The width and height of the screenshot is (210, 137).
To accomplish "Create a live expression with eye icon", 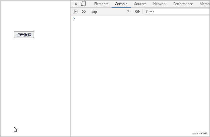I will tap(137, 11).
